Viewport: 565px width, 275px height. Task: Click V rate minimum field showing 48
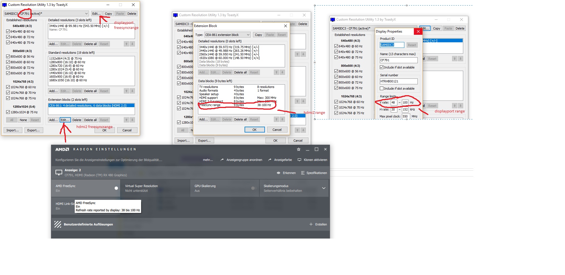394,102
